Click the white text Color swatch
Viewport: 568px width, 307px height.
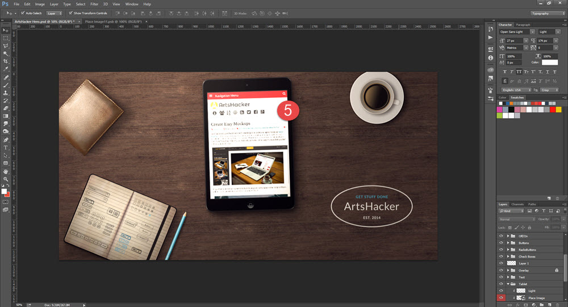point(550,63)
